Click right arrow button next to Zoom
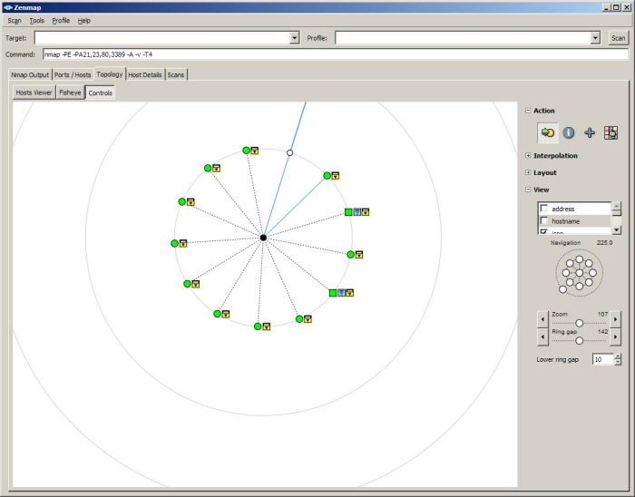 pyautogui.click(x=615, y=319)
